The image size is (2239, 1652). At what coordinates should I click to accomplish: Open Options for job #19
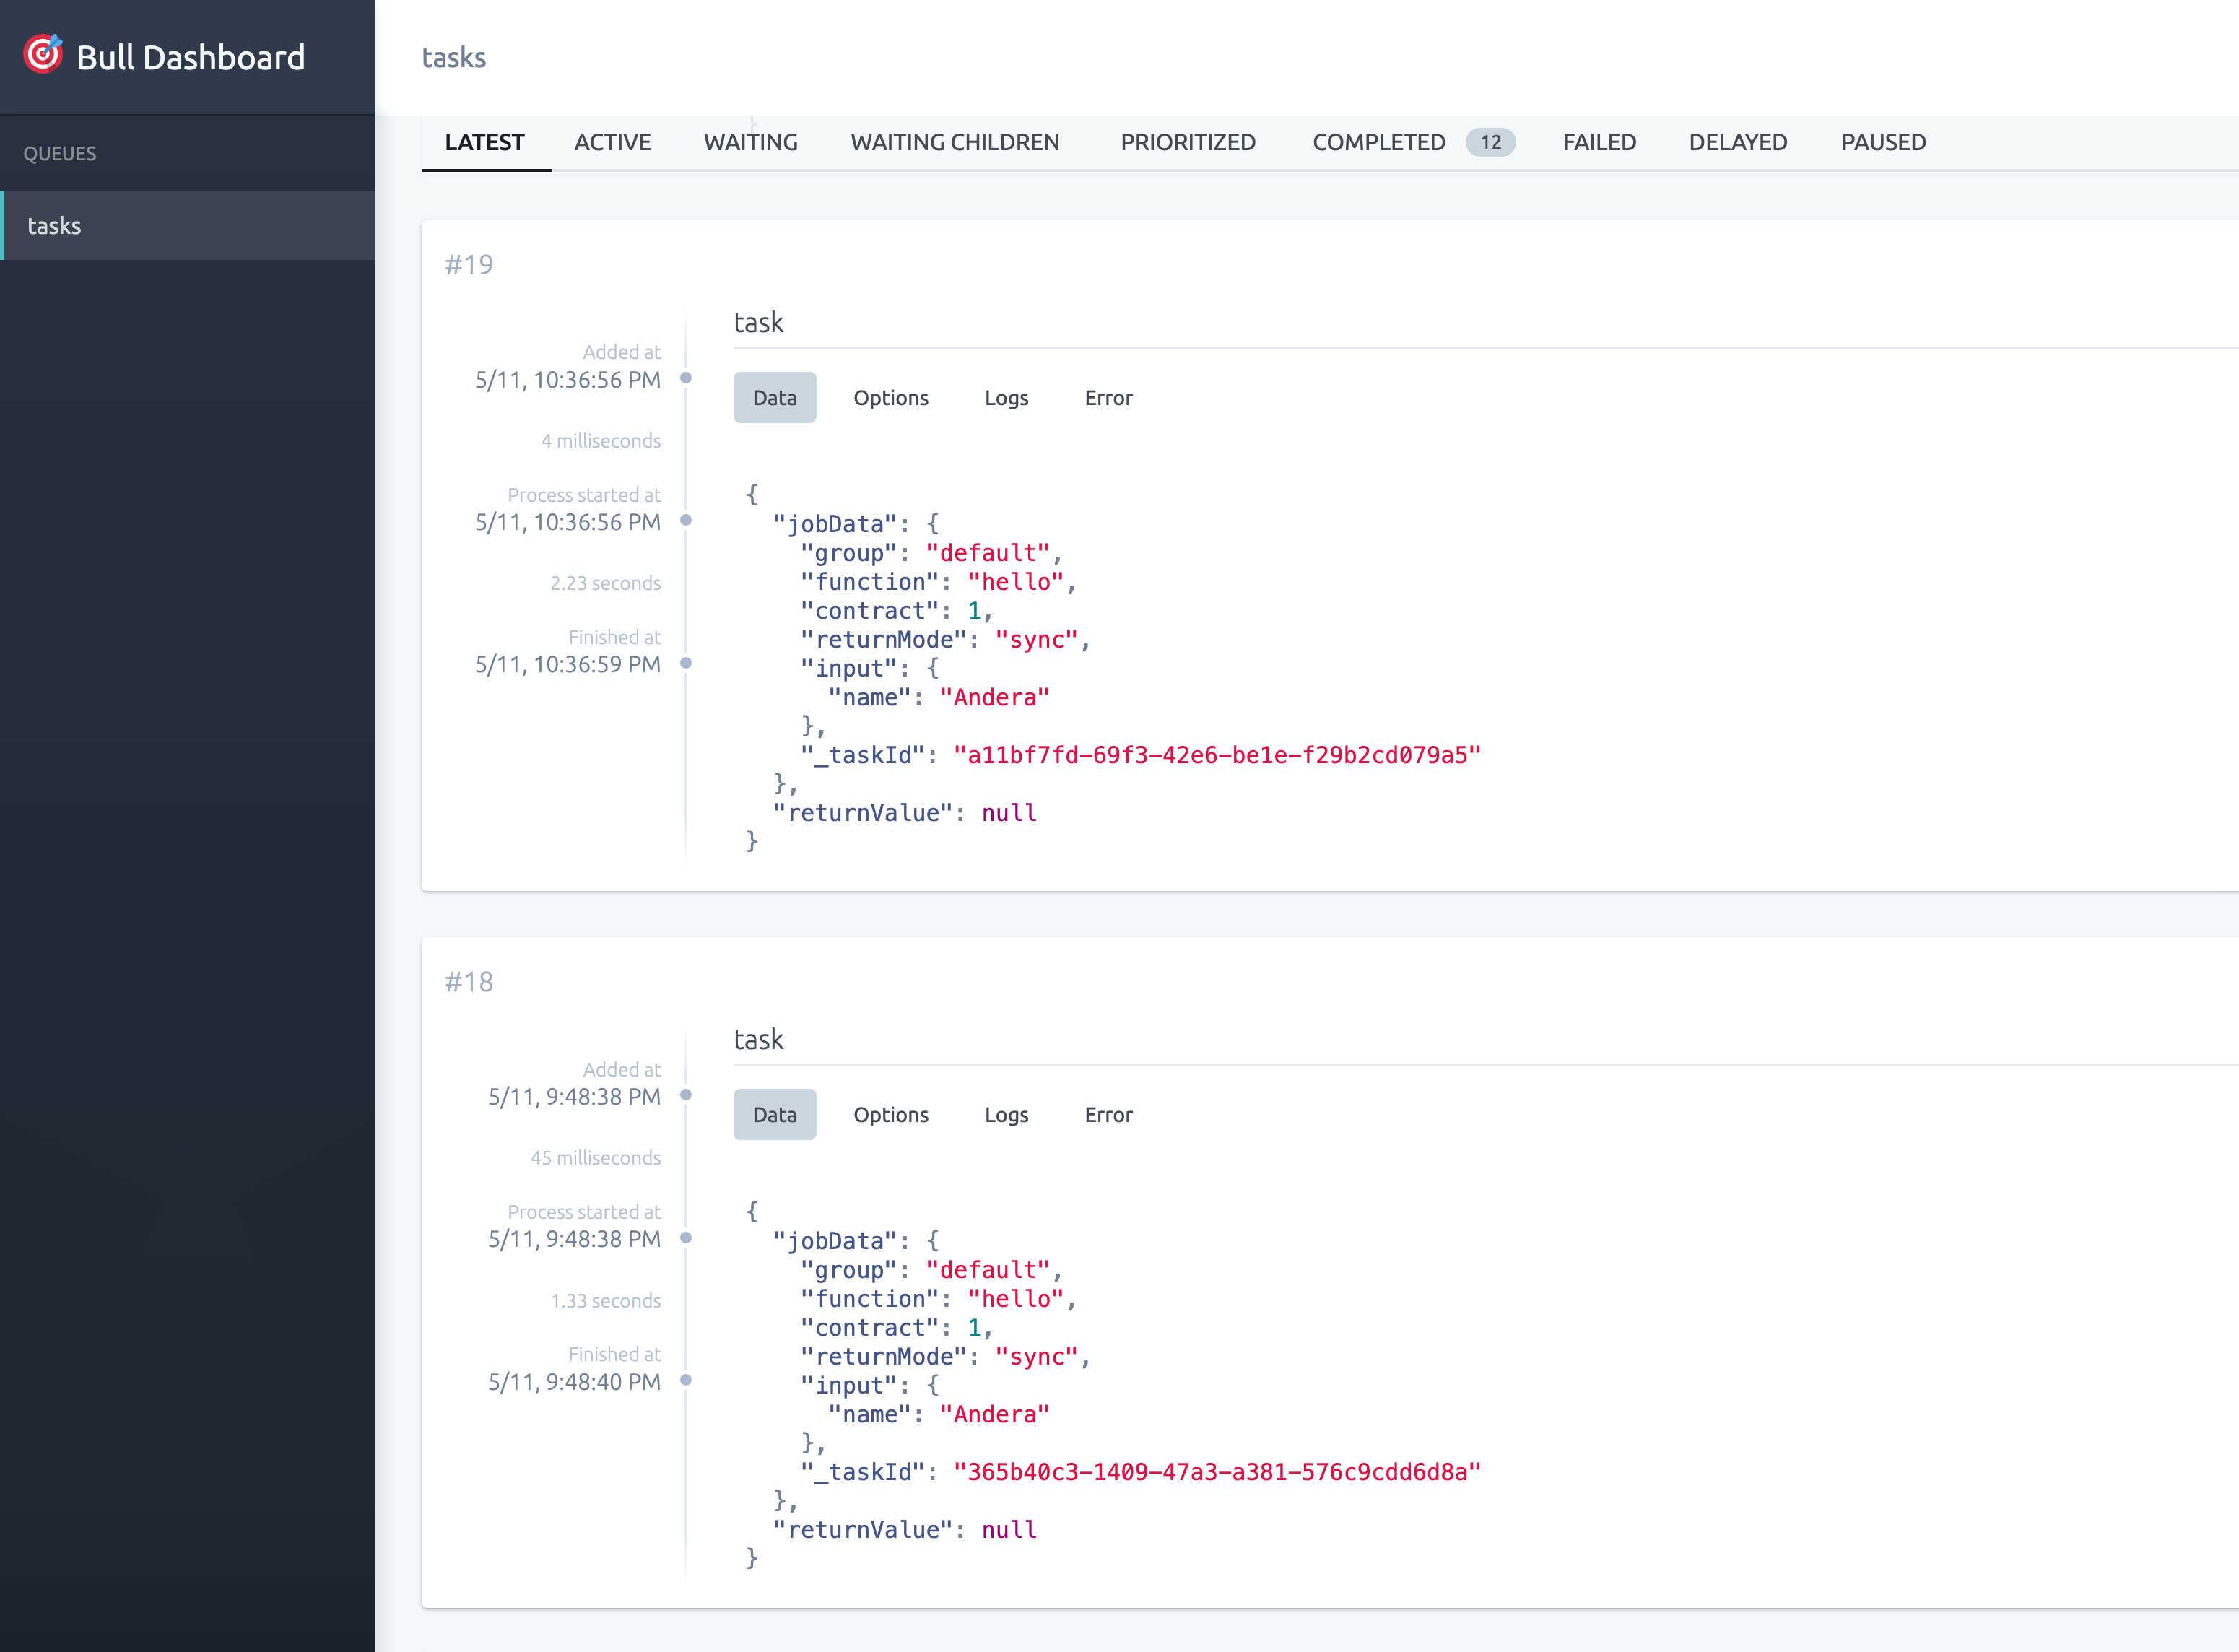point(890,398)
